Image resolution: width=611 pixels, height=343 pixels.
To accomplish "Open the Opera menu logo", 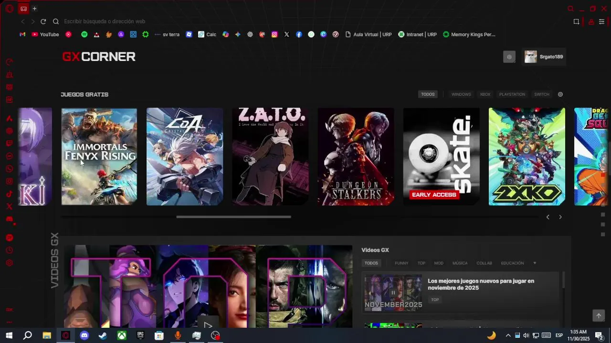I will [x=9, y=9].
